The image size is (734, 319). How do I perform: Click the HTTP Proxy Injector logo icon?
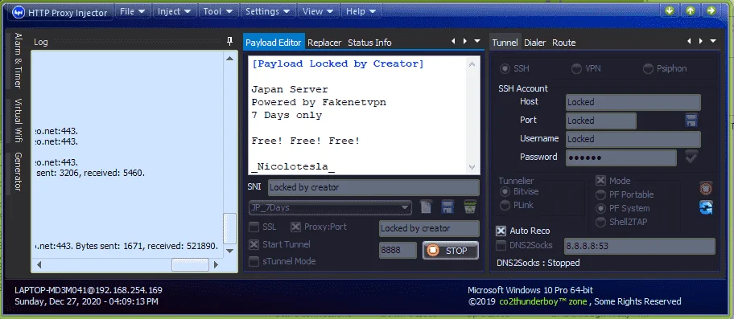pyautogui.click(x=18, y=13)
